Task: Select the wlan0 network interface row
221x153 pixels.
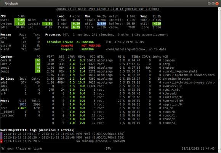Action: tap(20, 49)
